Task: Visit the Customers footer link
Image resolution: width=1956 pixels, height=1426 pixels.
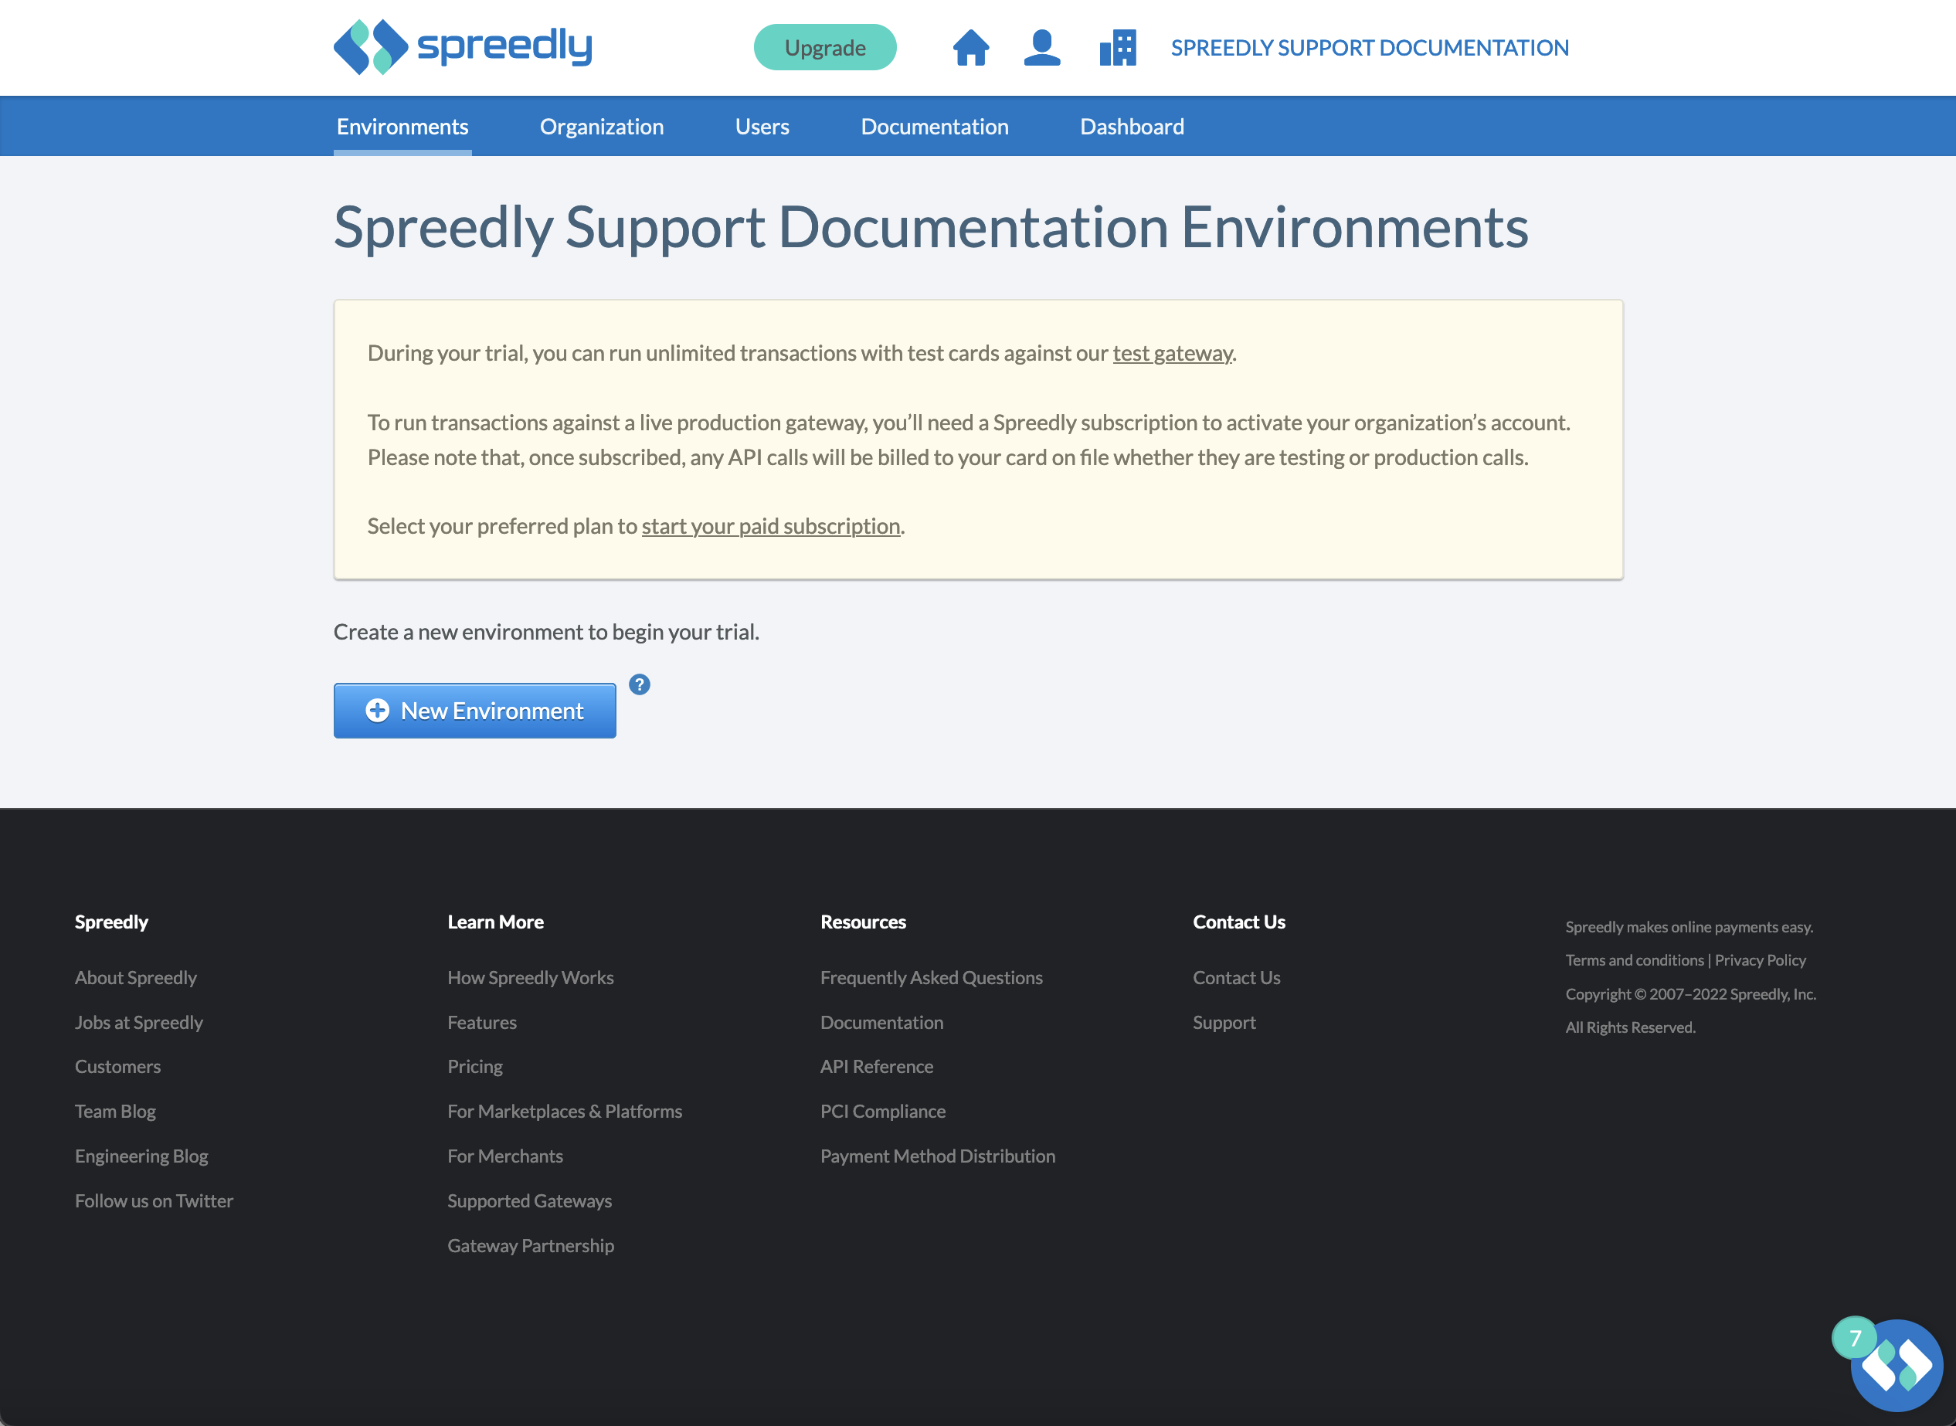Action: [117, 1066]
